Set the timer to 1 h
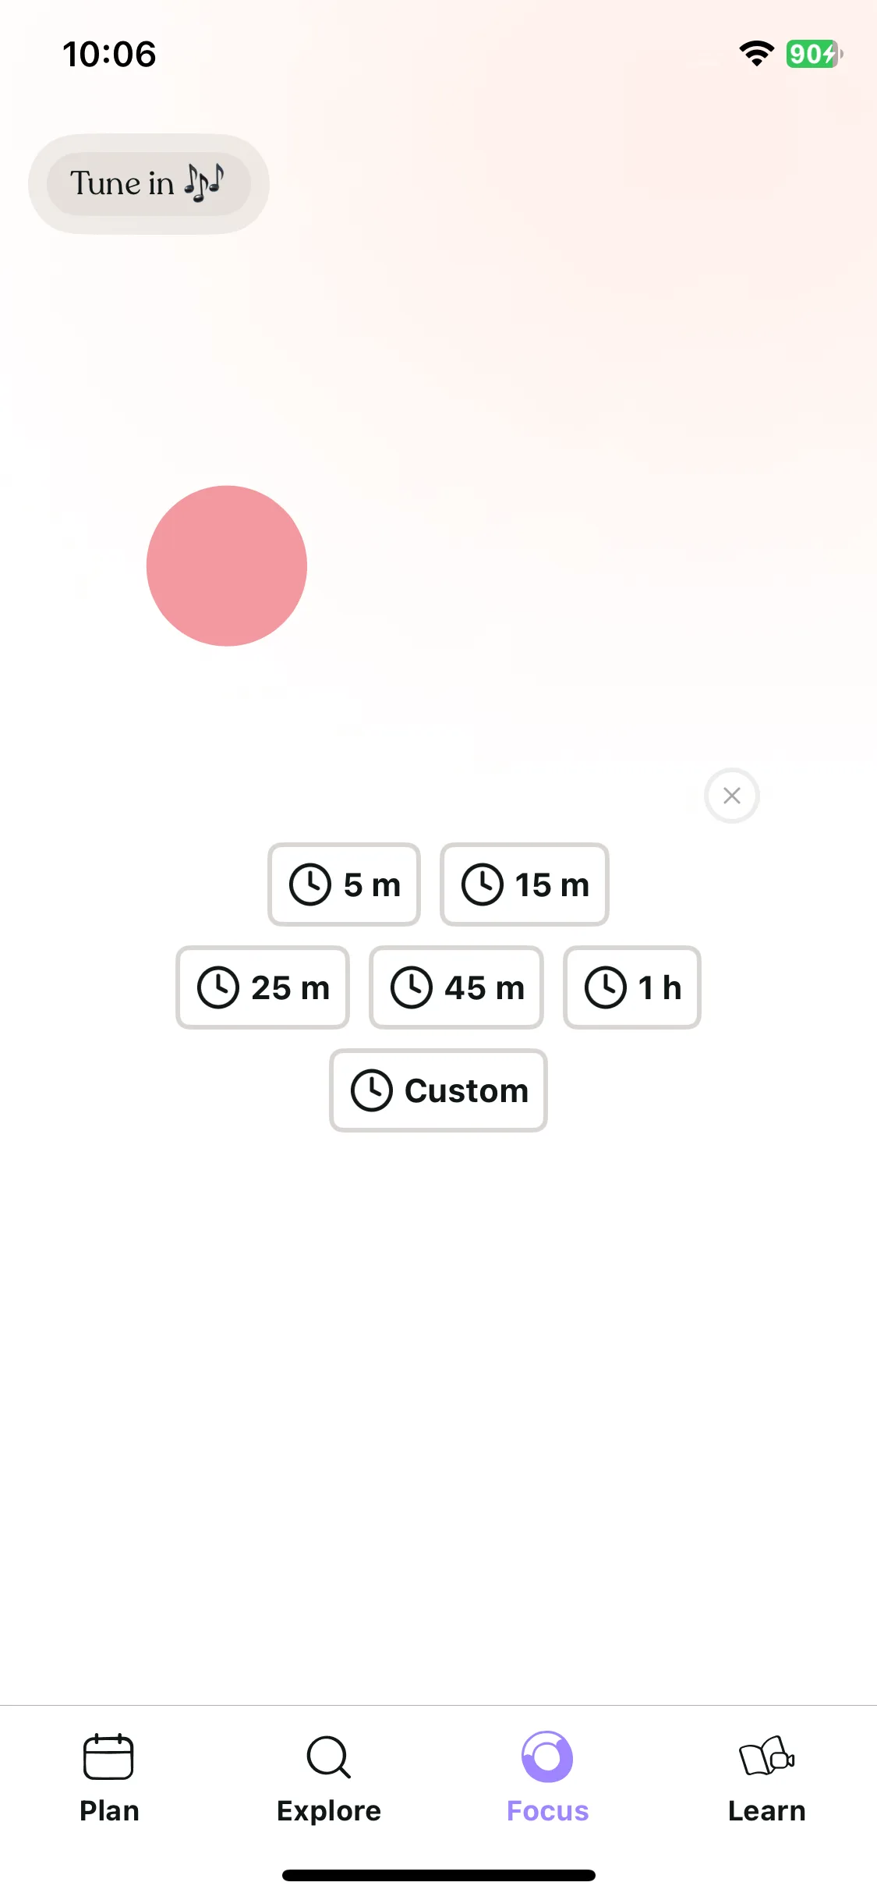 (x=632, y=987)
